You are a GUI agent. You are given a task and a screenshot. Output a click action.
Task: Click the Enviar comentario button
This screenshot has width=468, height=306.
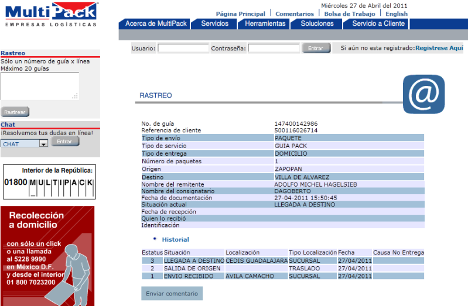[172, 294]
